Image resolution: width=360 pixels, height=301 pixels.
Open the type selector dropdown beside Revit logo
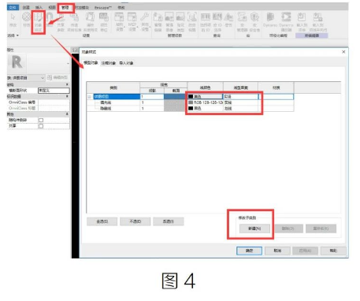tap(68, 63)
